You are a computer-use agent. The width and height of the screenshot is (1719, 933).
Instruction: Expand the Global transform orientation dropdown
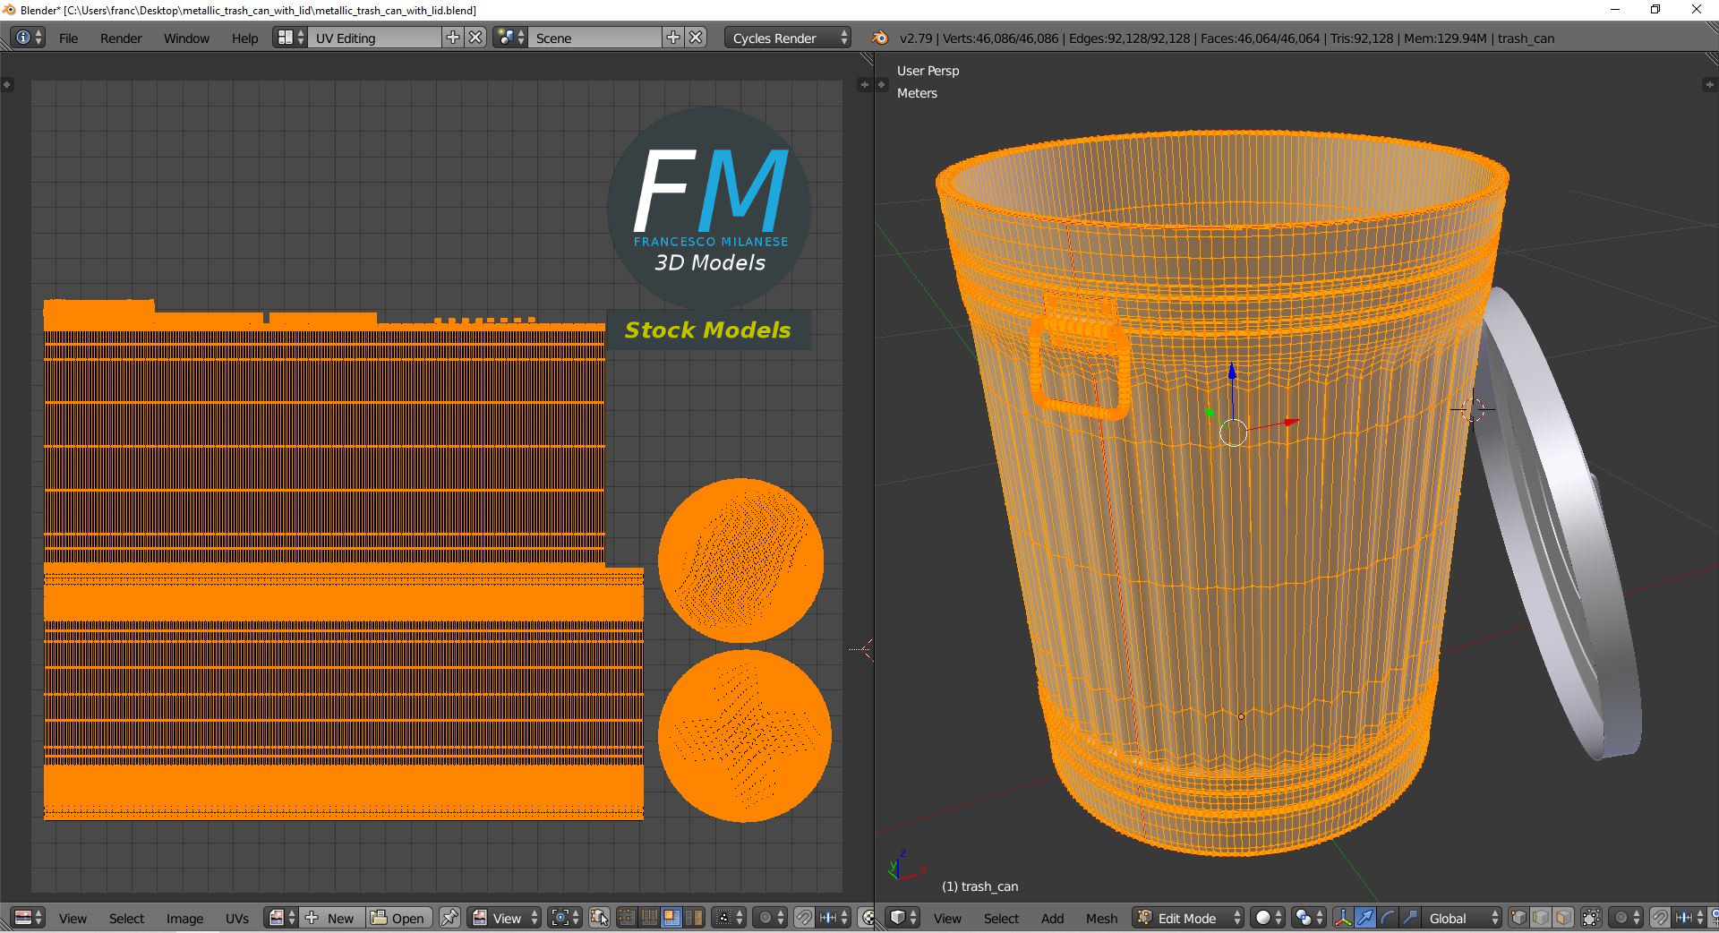[x=1463, y=918]
